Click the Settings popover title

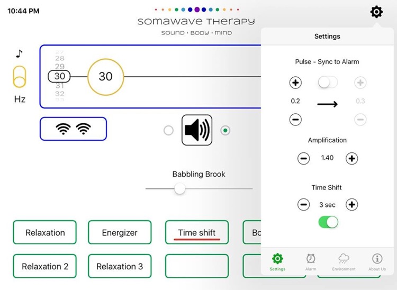pos(327,36)
